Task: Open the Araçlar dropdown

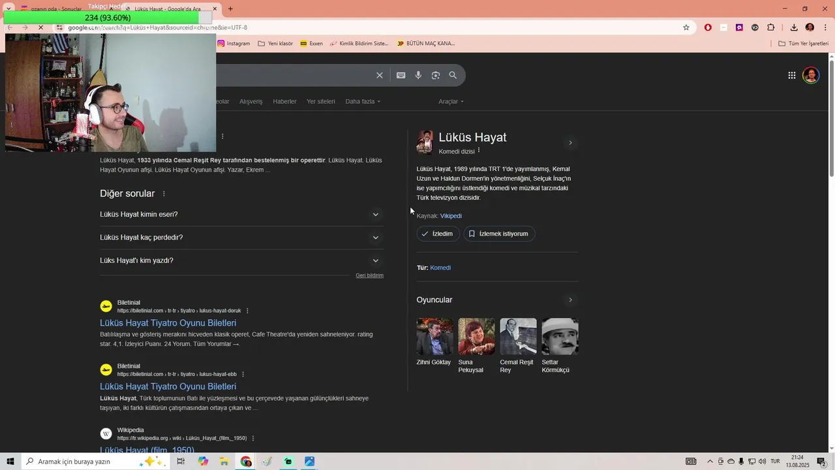Action: (x=451, y=101)
